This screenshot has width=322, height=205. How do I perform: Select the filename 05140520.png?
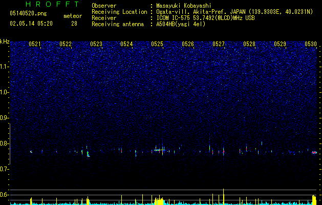click(28, 14)
